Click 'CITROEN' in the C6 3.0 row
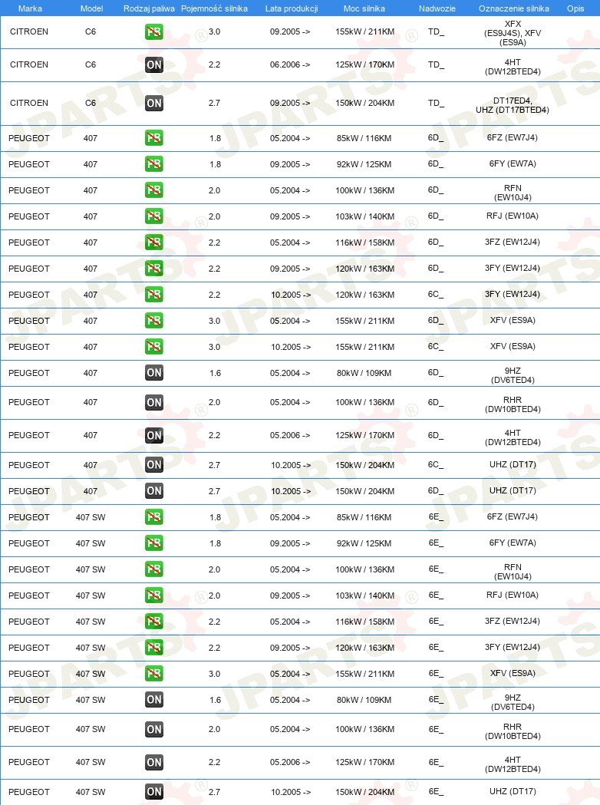The image size is (600, 805). pyautogui.click(x=28, y=31)
